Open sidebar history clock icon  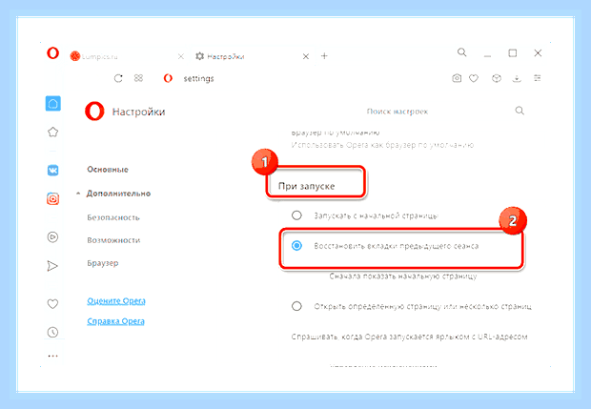point(52,332)
